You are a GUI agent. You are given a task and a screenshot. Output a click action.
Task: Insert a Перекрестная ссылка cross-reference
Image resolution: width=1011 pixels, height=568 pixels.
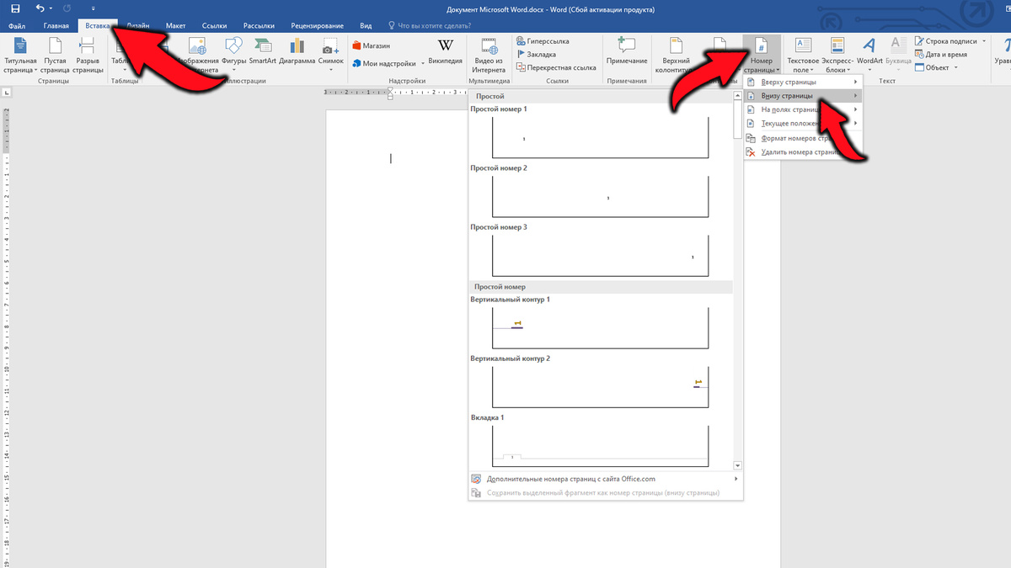[557, 67]
